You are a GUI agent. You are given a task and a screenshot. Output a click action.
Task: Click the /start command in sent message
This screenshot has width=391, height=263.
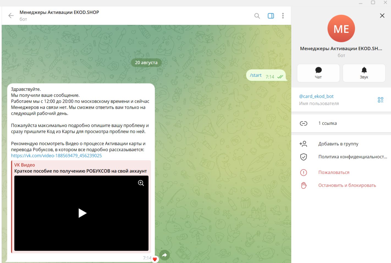tap(256, 75)
